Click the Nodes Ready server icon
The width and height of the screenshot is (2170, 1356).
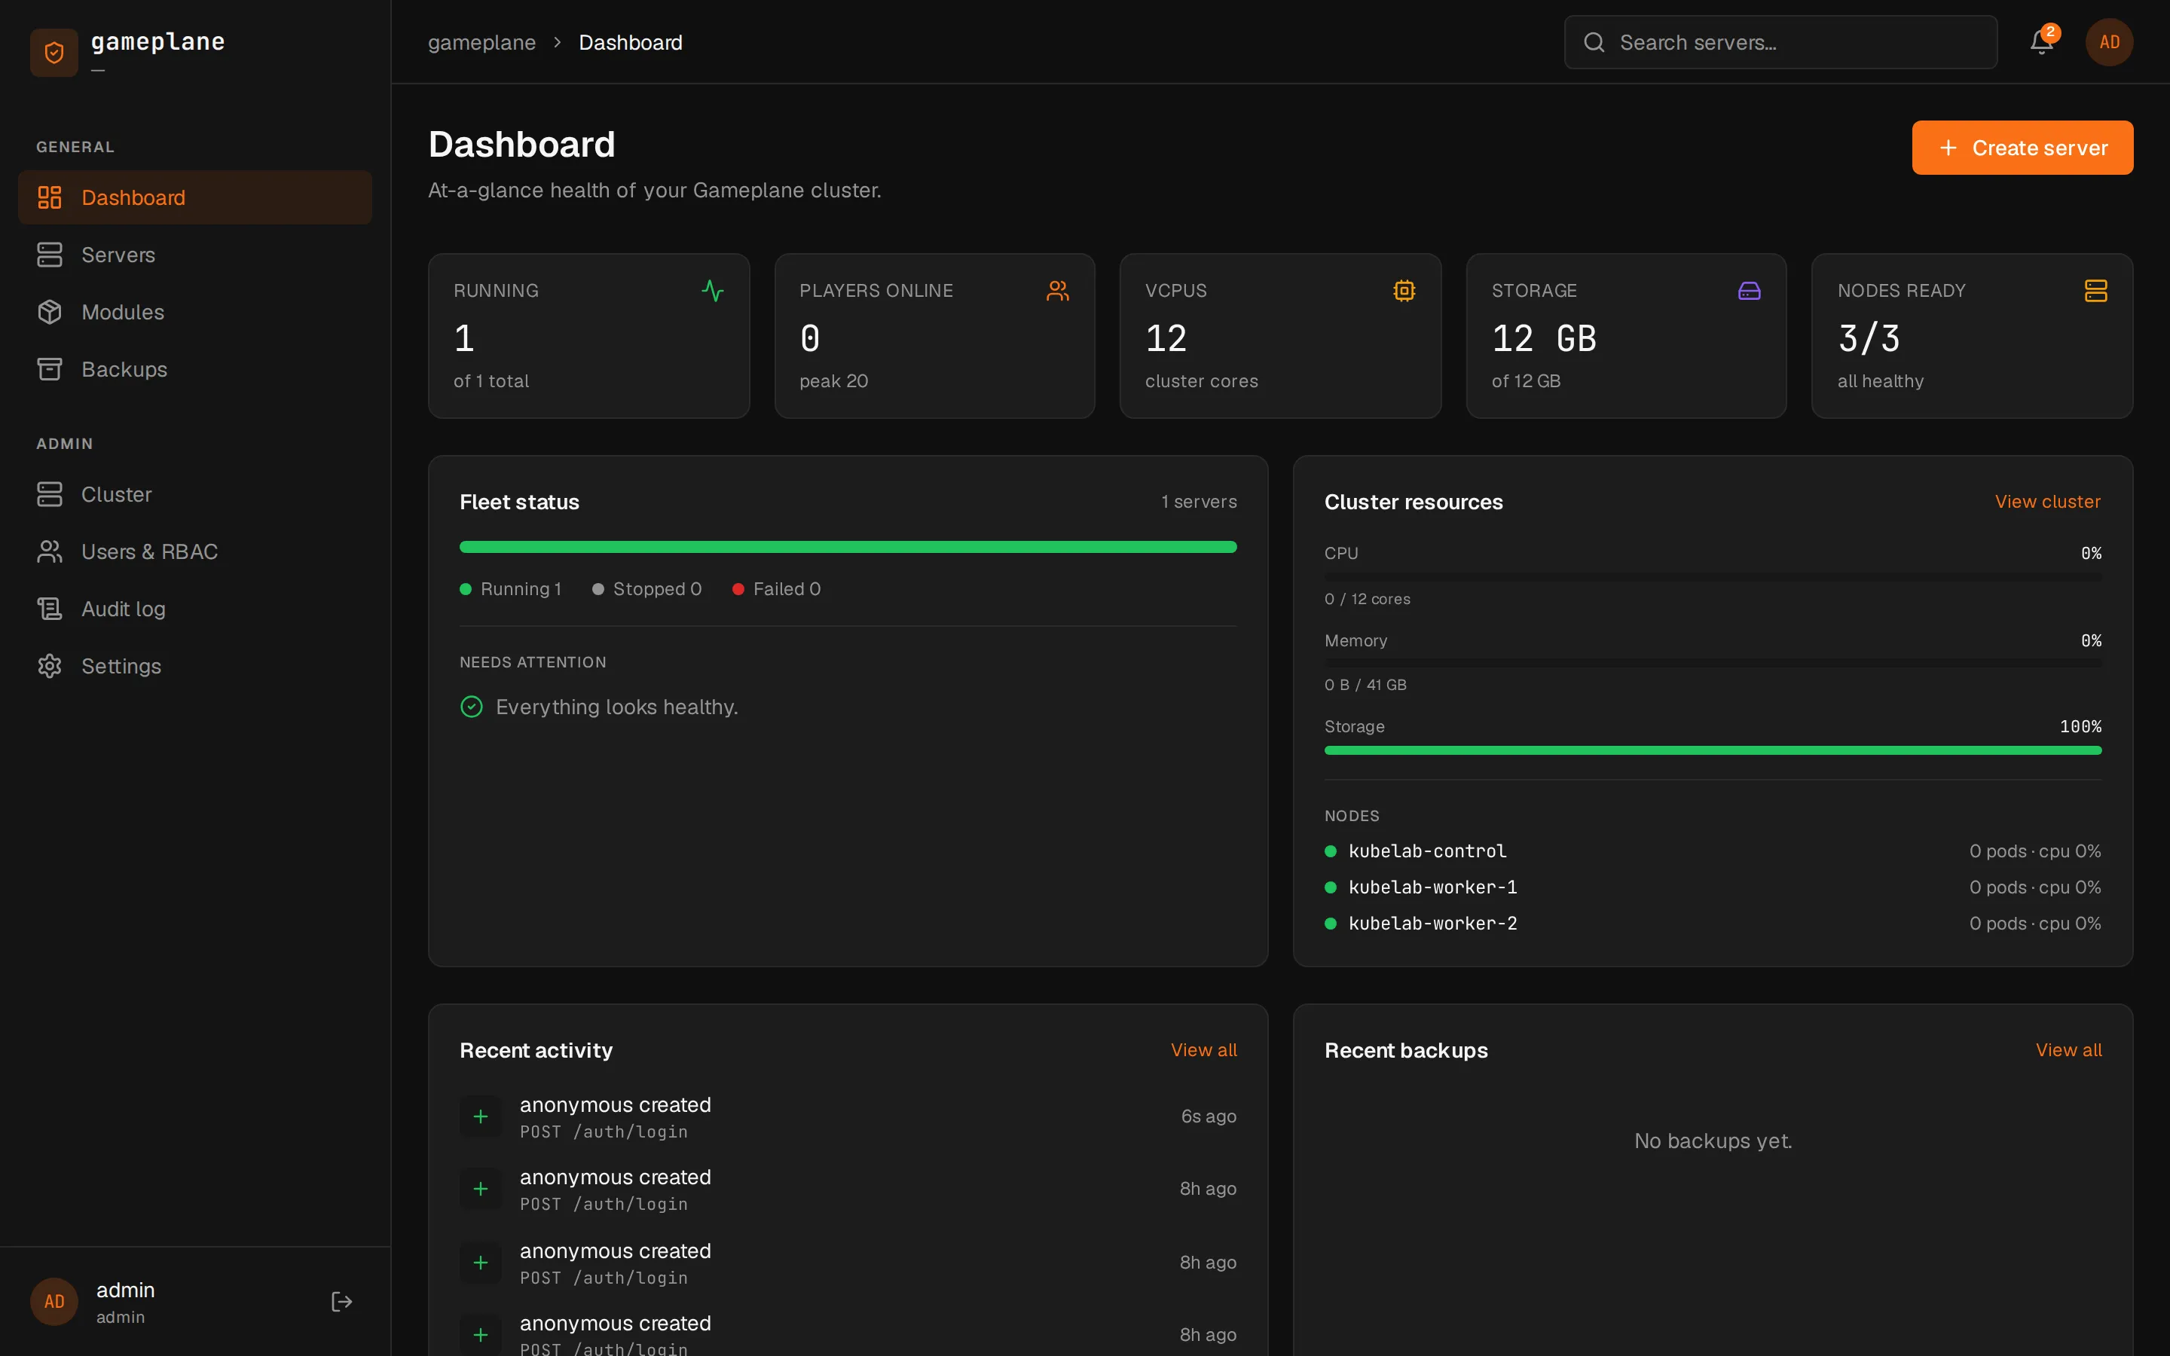2095,291
